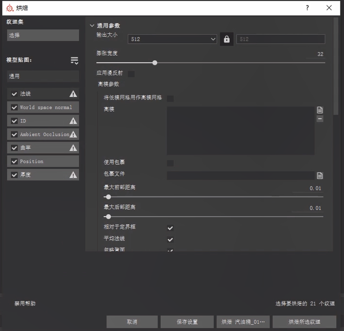Click the 选择 field under 纹理集
This screenshot has width=344, height=331.
[x=43, y=35]
